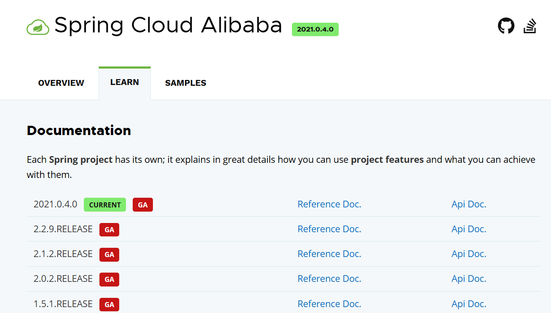Screen dimensions: 551x313
Task: Click the 2.0.2.RELEASE version text
Action: tap(63, 279)
